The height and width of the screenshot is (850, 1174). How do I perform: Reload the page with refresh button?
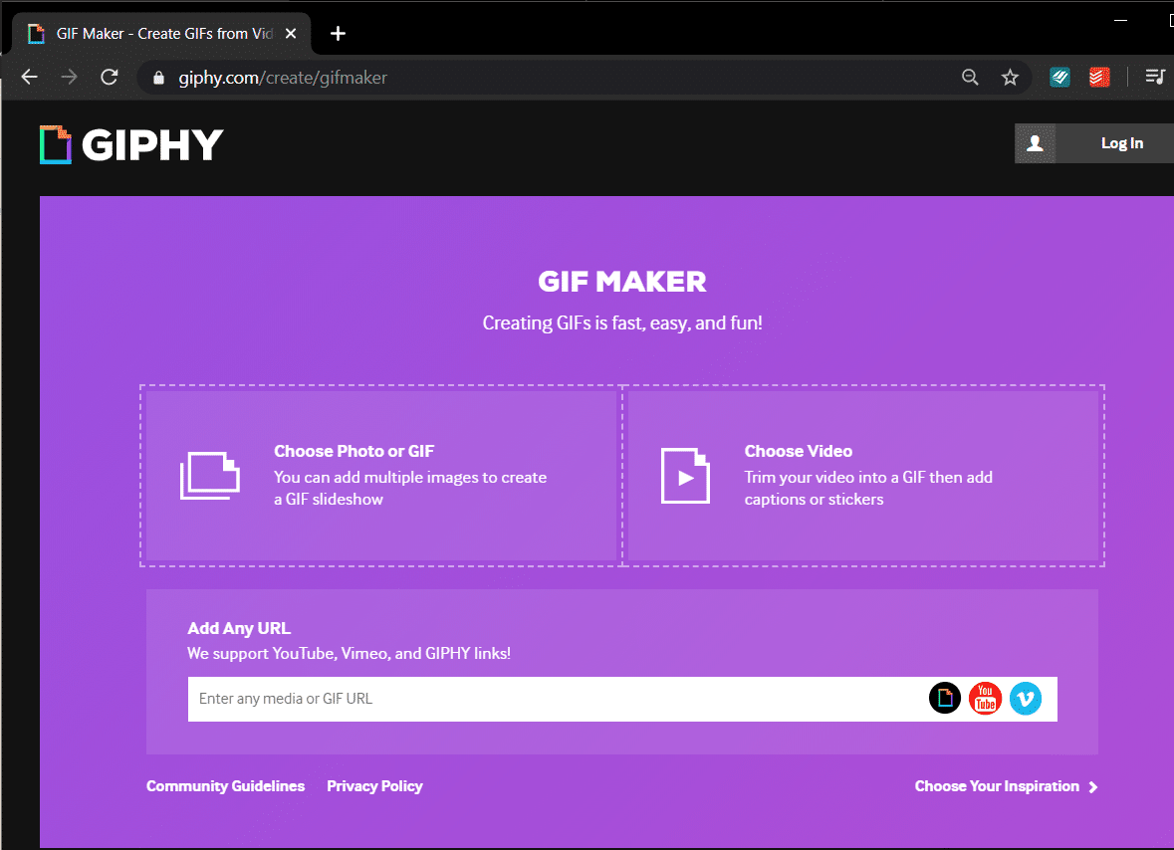coord(110,78)
